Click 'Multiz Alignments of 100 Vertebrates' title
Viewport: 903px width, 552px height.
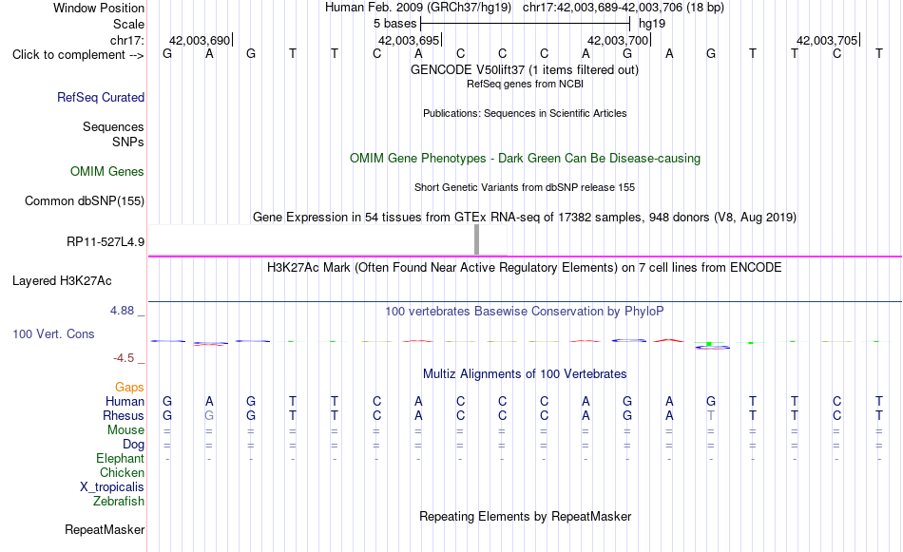[525, 374]
